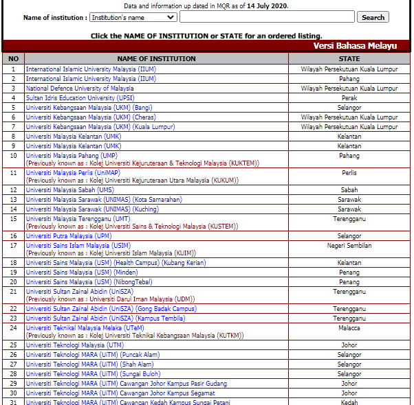
Task: Click row number 25
Action: pyautogui.click(x=14, y=345)
